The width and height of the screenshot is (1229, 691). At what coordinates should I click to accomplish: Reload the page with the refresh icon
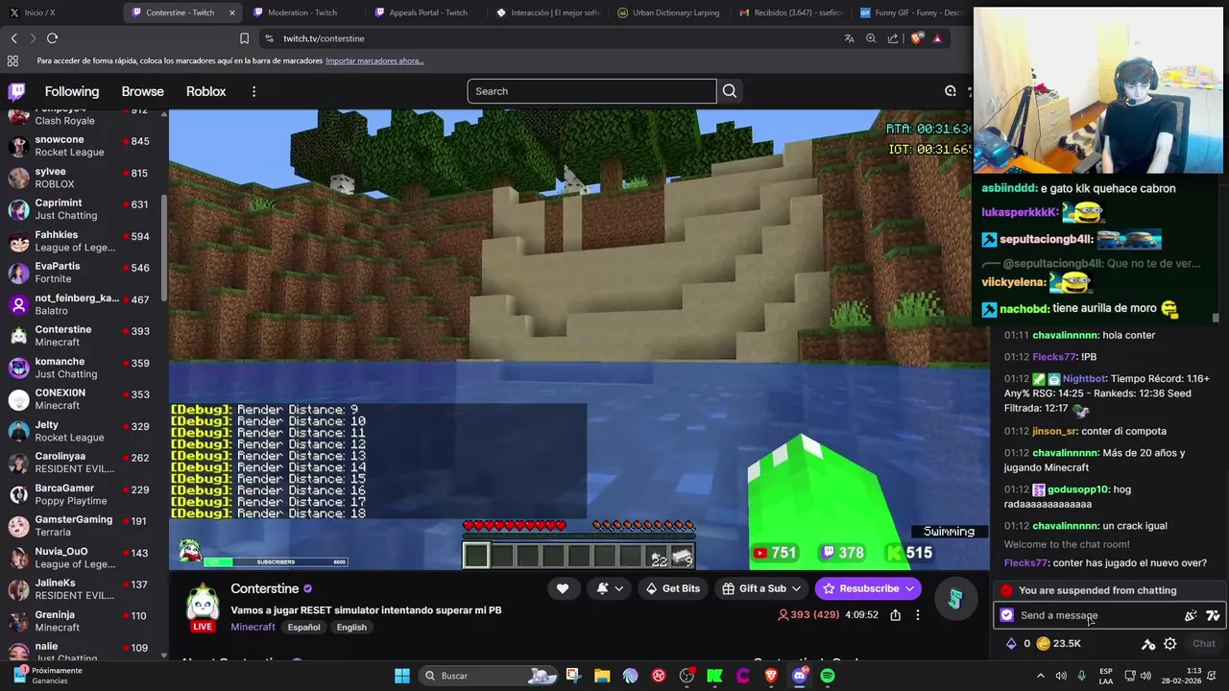click(x=52, y=38)
